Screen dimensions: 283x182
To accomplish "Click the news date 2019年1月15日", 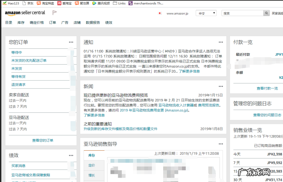I will click(x=210, y=95).
